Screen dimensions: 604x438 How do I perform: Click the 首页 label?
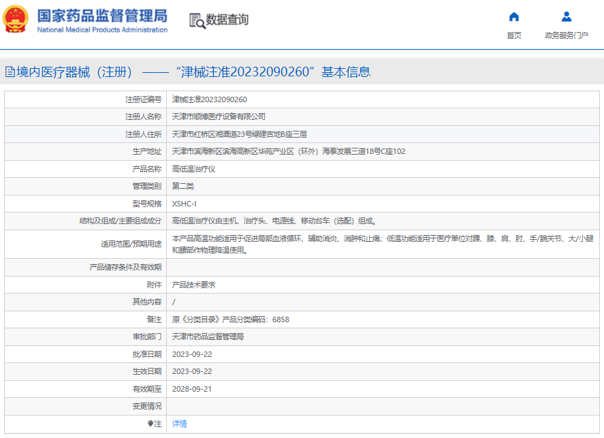coord(514,35)
